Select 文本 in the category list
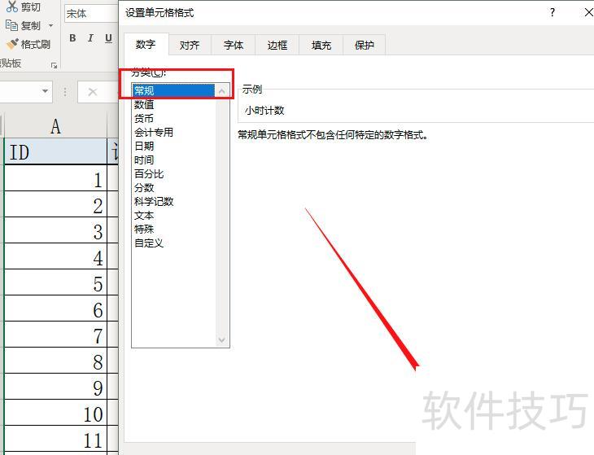 click(144, 215)
